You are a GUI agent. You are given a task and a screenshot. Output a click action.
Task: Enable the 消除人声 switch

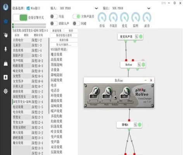[54, 23]
